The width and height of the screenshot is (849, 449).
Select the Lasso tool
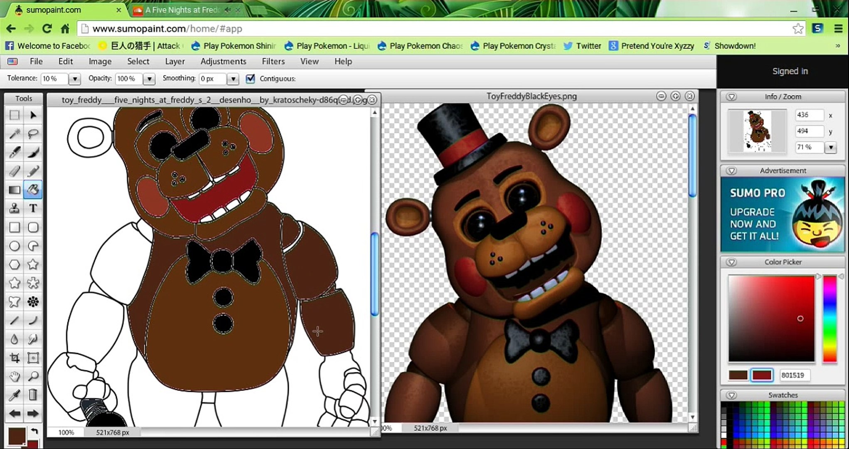click(x=33, y=133)
